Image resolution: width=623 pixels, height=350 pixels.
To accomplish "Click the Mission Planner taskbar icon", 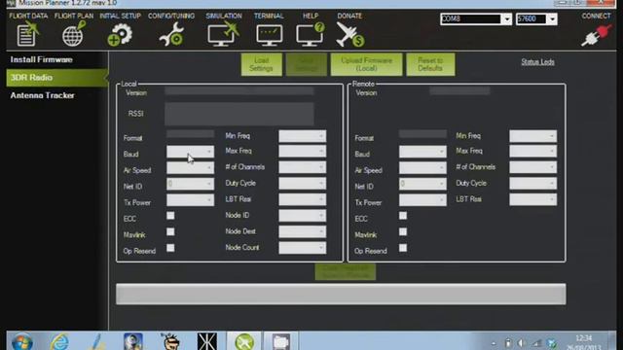I will click(244, 342).
